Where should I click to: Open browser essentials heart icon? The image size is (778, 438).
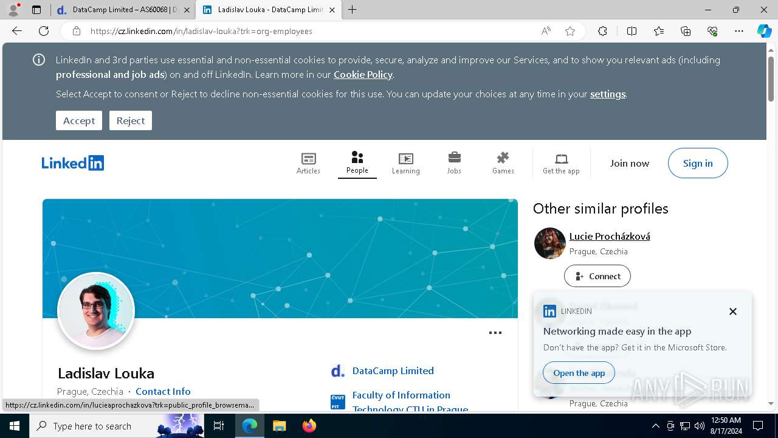pyautogui.click(x=712, y=31)
